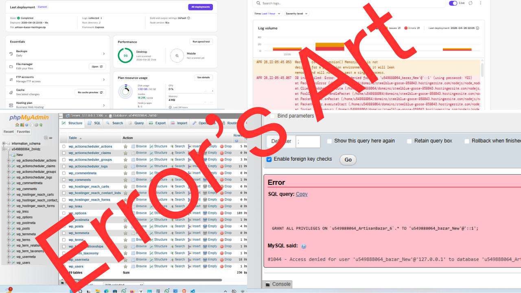Click the Backups history icon in Essentials
Screen dimensions: 521x293
[x=11, y=53]
